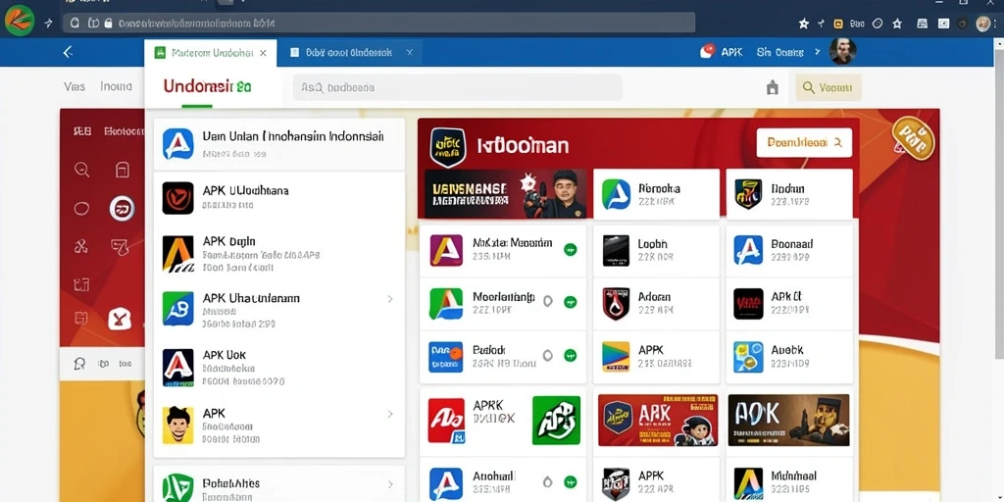Toggle the green circle in Atiohaal row
This screenshot has height=502, width=1004.
click(570, 482)
